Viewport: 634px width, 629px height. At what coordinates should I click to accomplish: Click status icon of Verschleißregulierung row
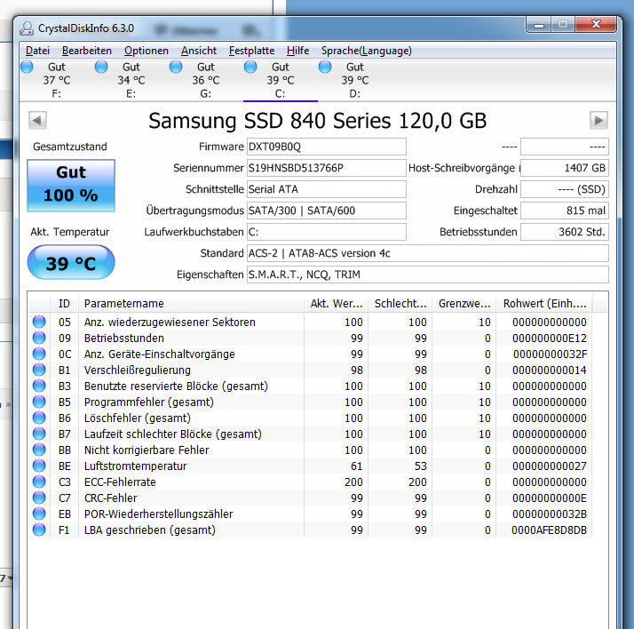[39, 370]
